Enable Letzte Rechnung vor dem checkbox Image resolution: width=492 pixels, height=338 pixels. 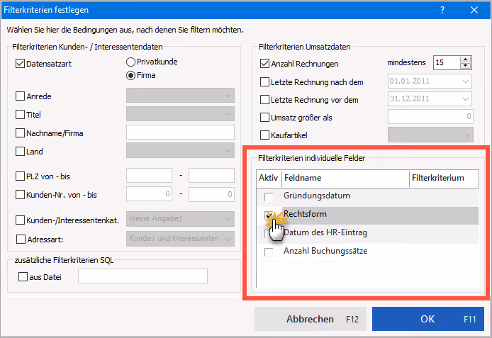tap(264, 100)
